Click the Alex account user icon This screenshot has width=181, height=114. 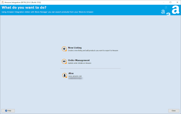[65, 75]
